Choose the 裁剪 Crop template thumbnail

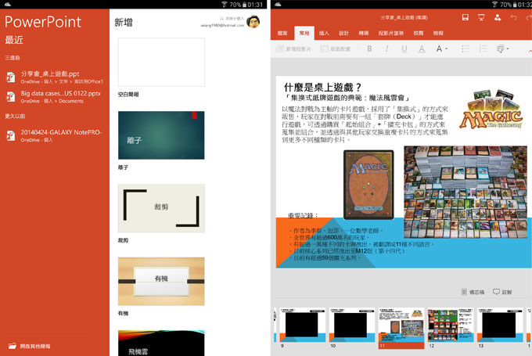click(x=161, y=208)
